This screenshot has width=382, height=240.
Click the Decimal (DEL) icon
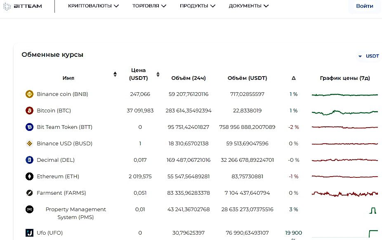tap(29, 160)
